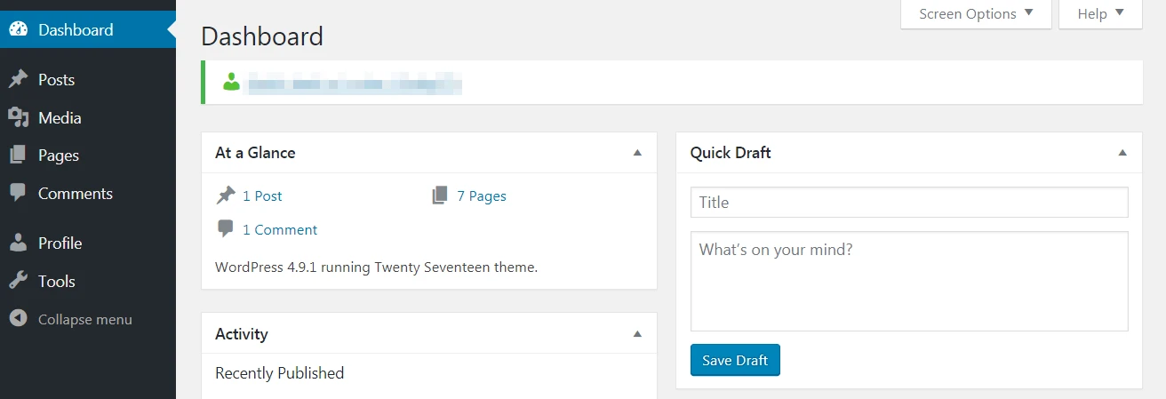
Task: Click the Dashboard gauge icon in sidebar
Action: pos(18,29)
